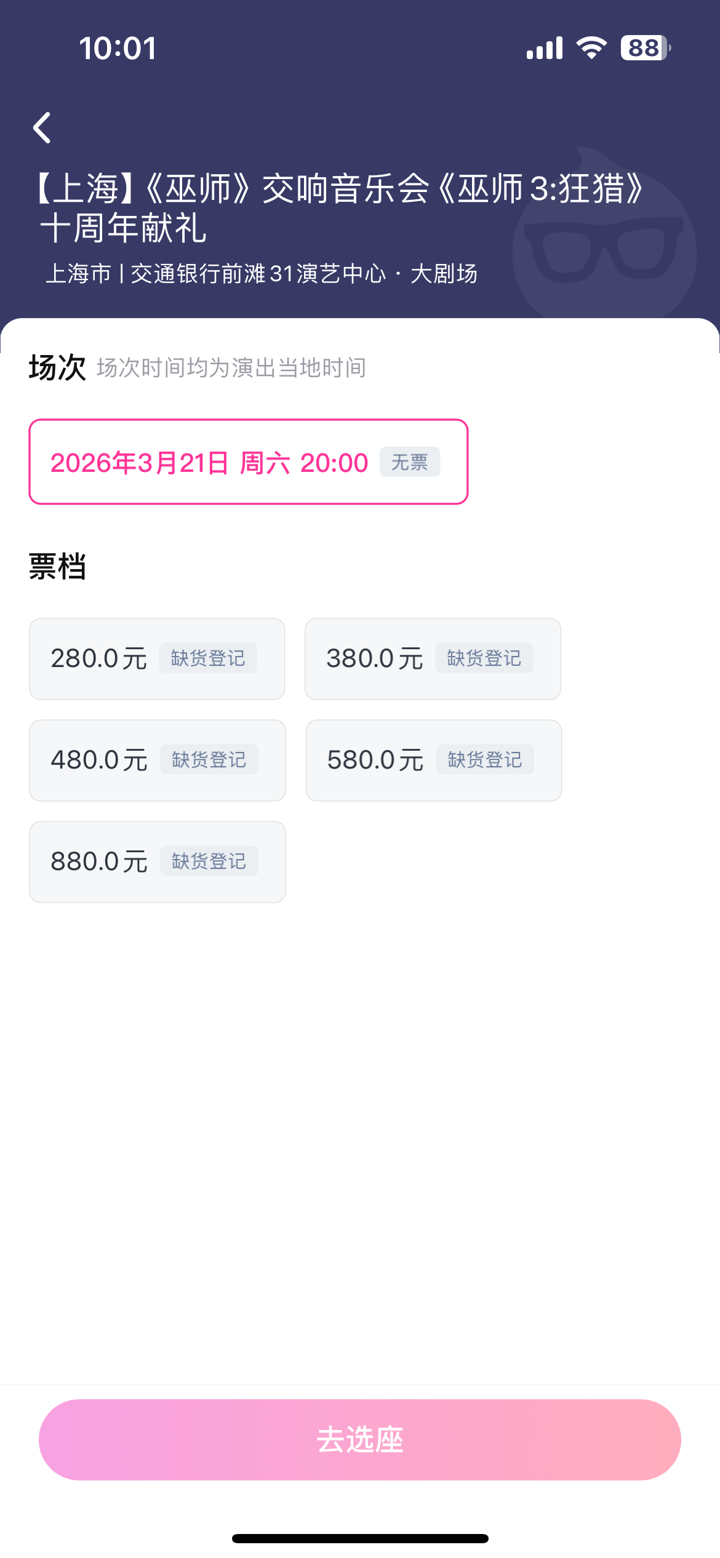This screenshot has width=720, height=1558.
Task: Tap the home indicator bar
Action: [360, 1538]
